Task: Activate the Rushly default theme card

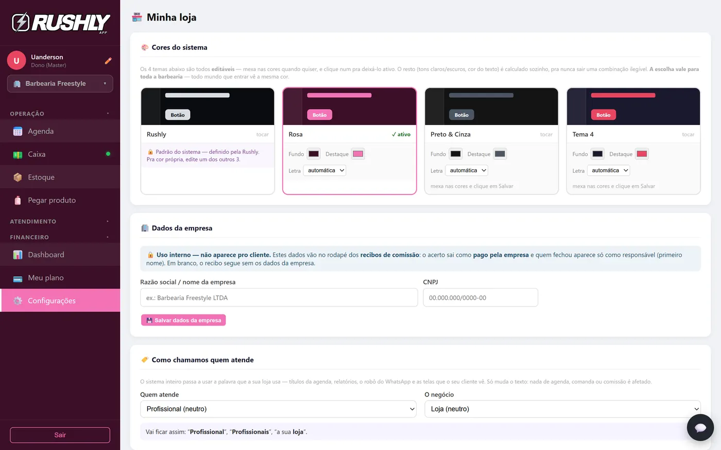Action: (x=208, y=141)
